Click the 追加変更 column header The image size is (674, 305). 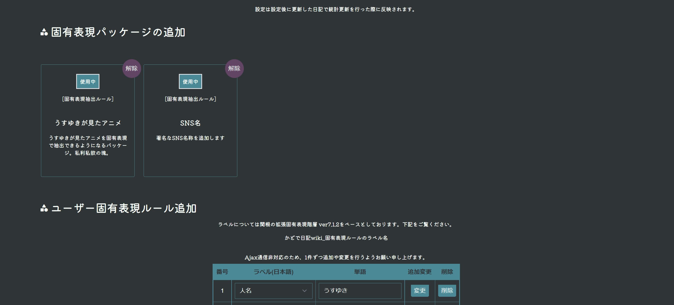click(419, 272)
